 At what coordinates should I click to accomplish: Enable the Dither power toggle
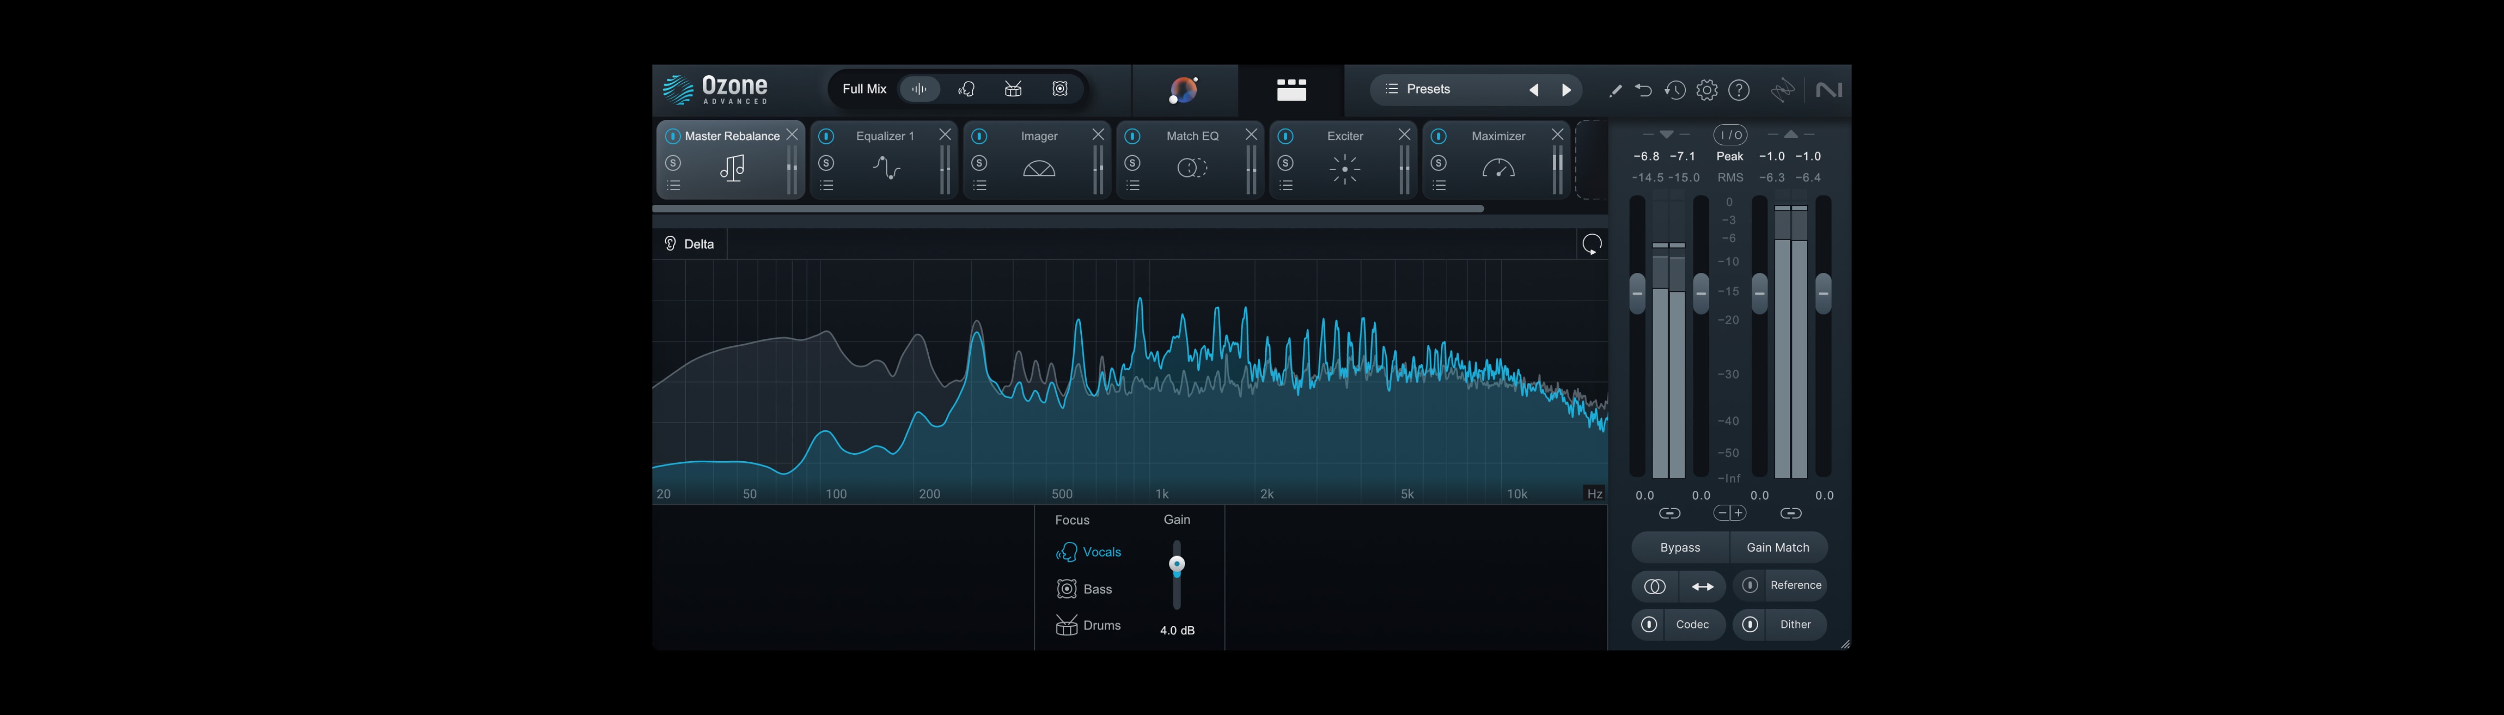click(x=1750, y=625)
